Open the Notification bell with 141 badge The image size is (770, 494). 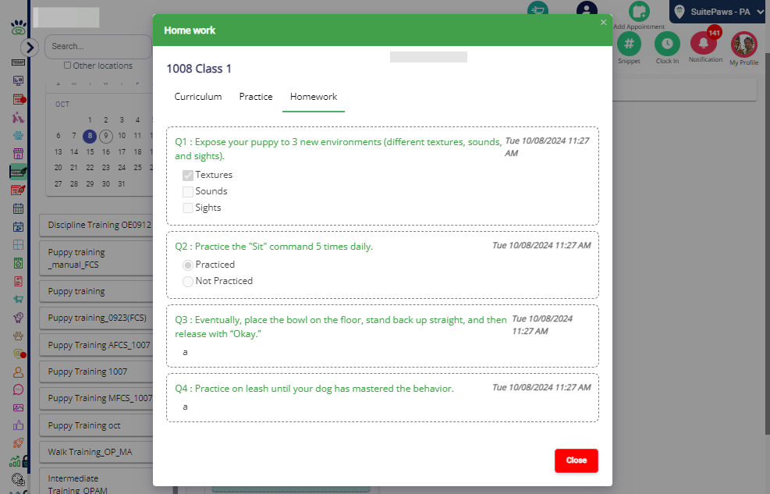click(704, 43)
